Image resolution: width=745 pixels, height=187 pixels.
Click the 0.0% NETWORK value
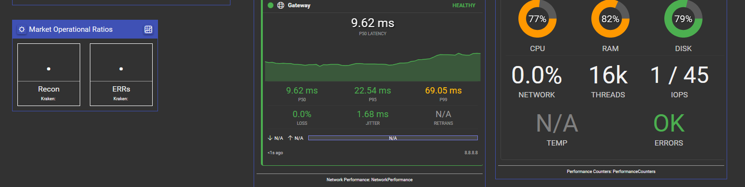tap(537, 75)
